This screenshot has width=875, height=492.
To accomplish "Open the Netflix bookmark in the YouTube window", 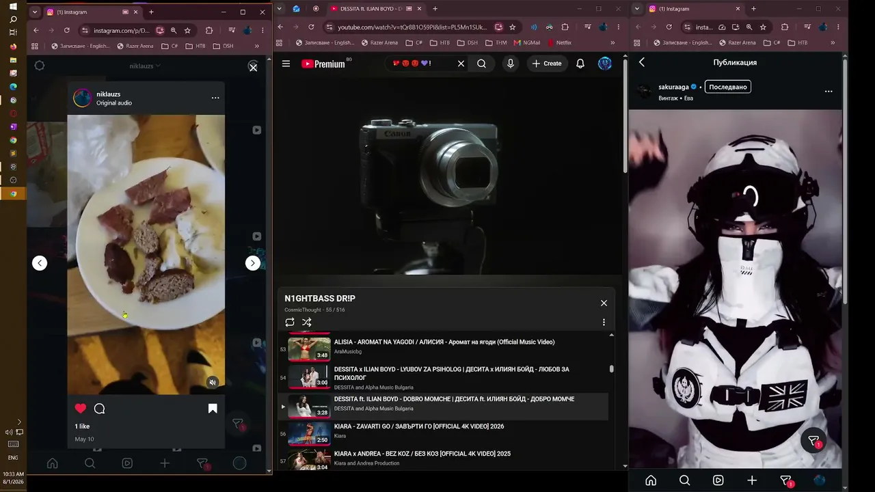I will (560, 42).
